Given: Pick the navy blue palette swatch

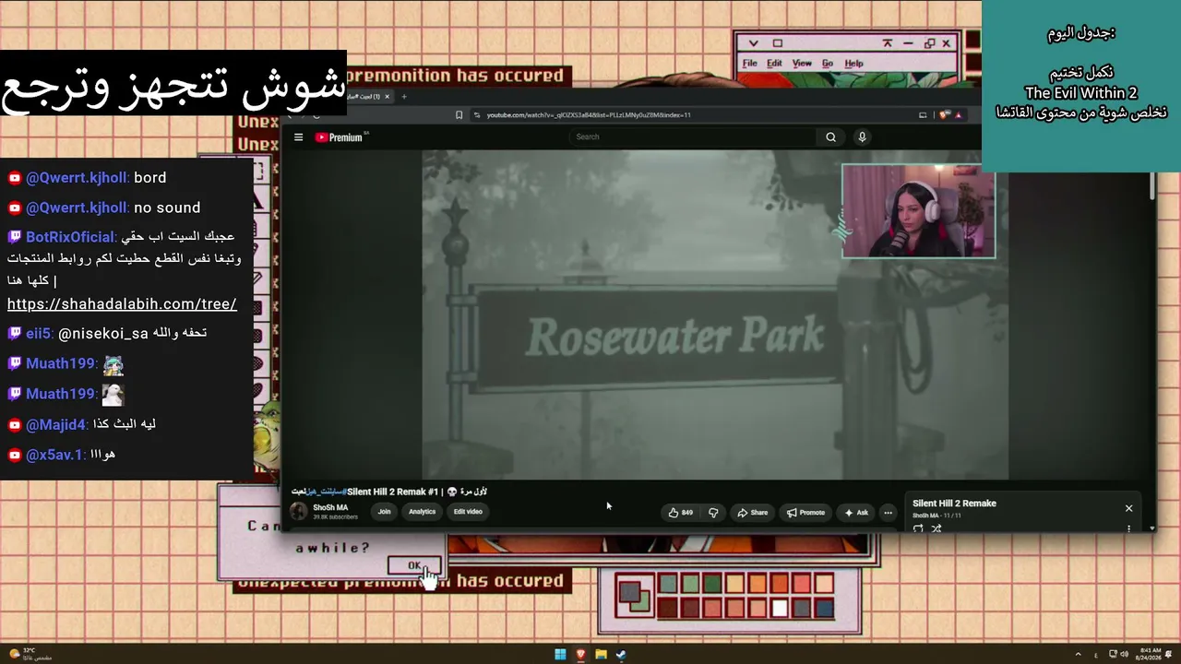Looking at the screenshot, I should tap(824, 608).
